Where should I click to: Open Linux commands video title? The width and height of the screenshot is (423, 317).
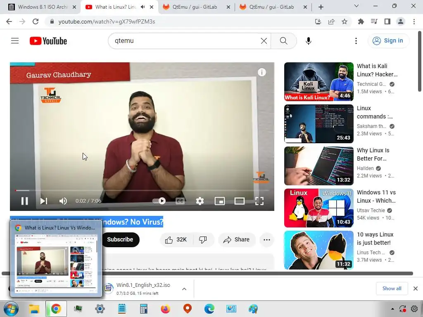pyautogui.click(x=375, y=112)
